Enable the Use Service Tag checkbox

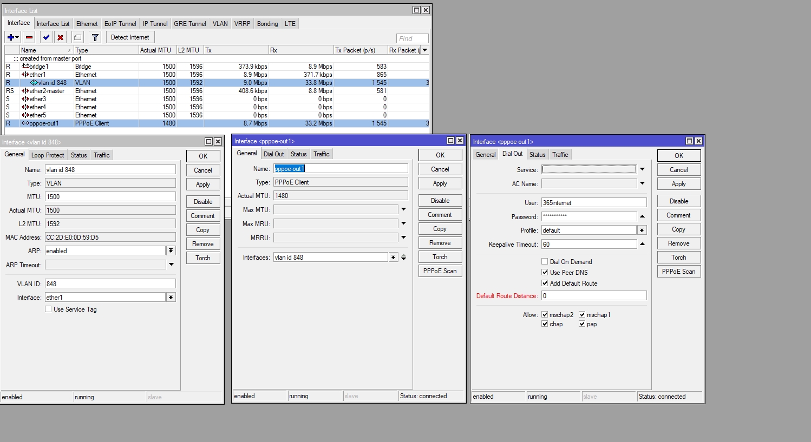48,309
